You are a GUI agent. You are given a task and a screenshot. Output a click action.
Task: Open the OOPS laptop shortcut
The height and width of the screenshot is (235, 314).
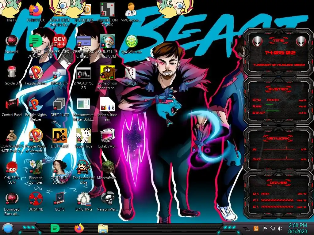60,202
